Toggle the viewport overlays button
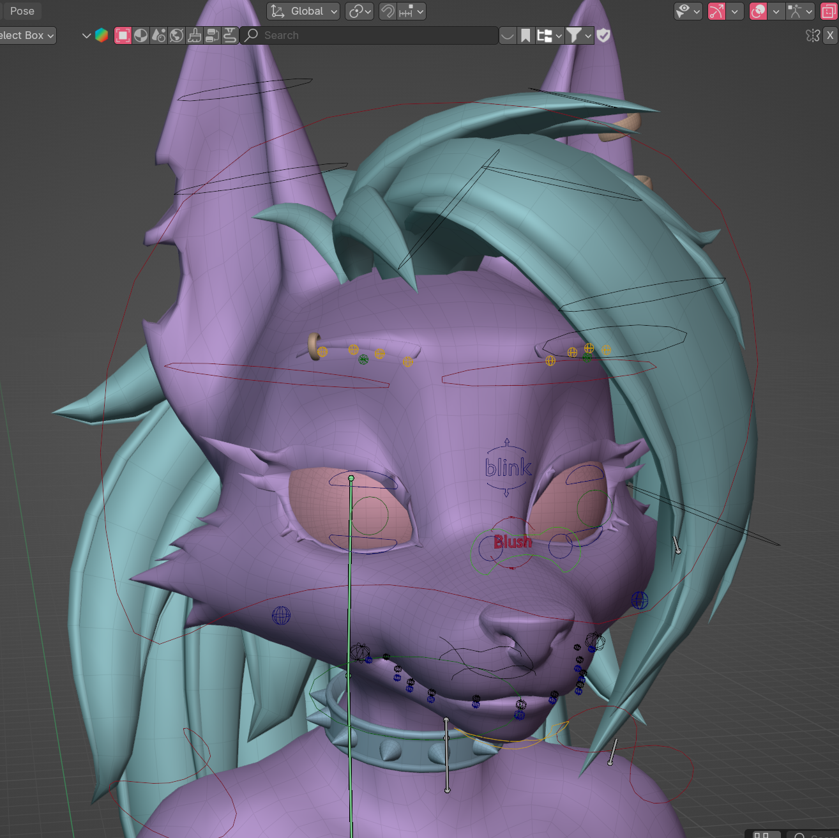Viewport: 839px width, 838px height. [x=758, y=11]
